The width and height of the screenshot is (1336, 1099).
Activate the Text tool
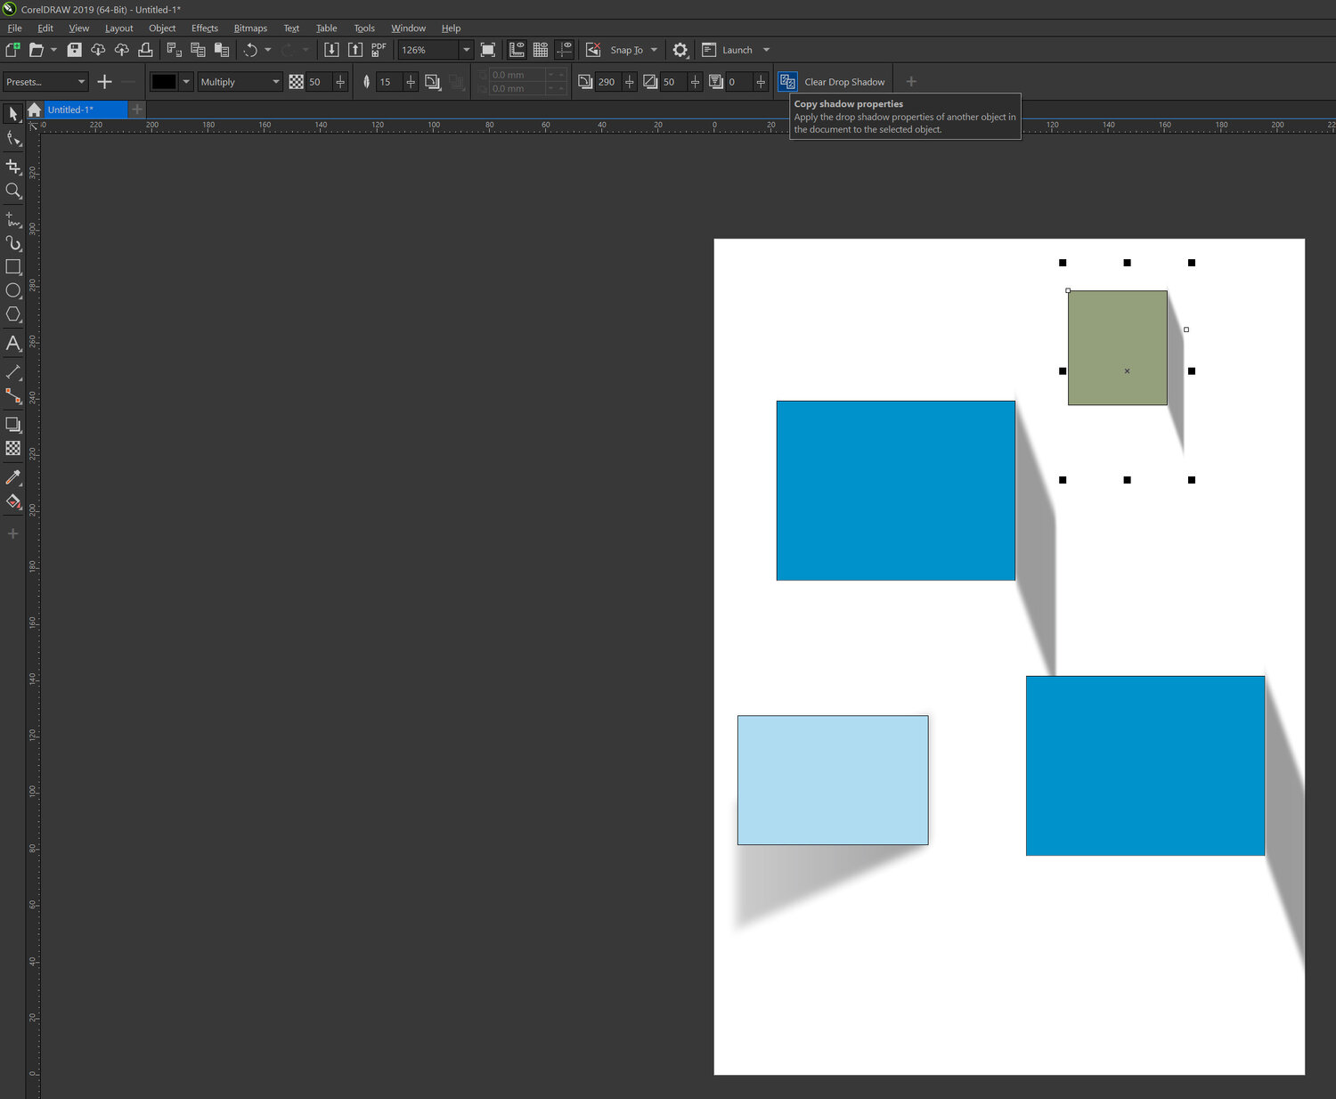coord(12,343)
